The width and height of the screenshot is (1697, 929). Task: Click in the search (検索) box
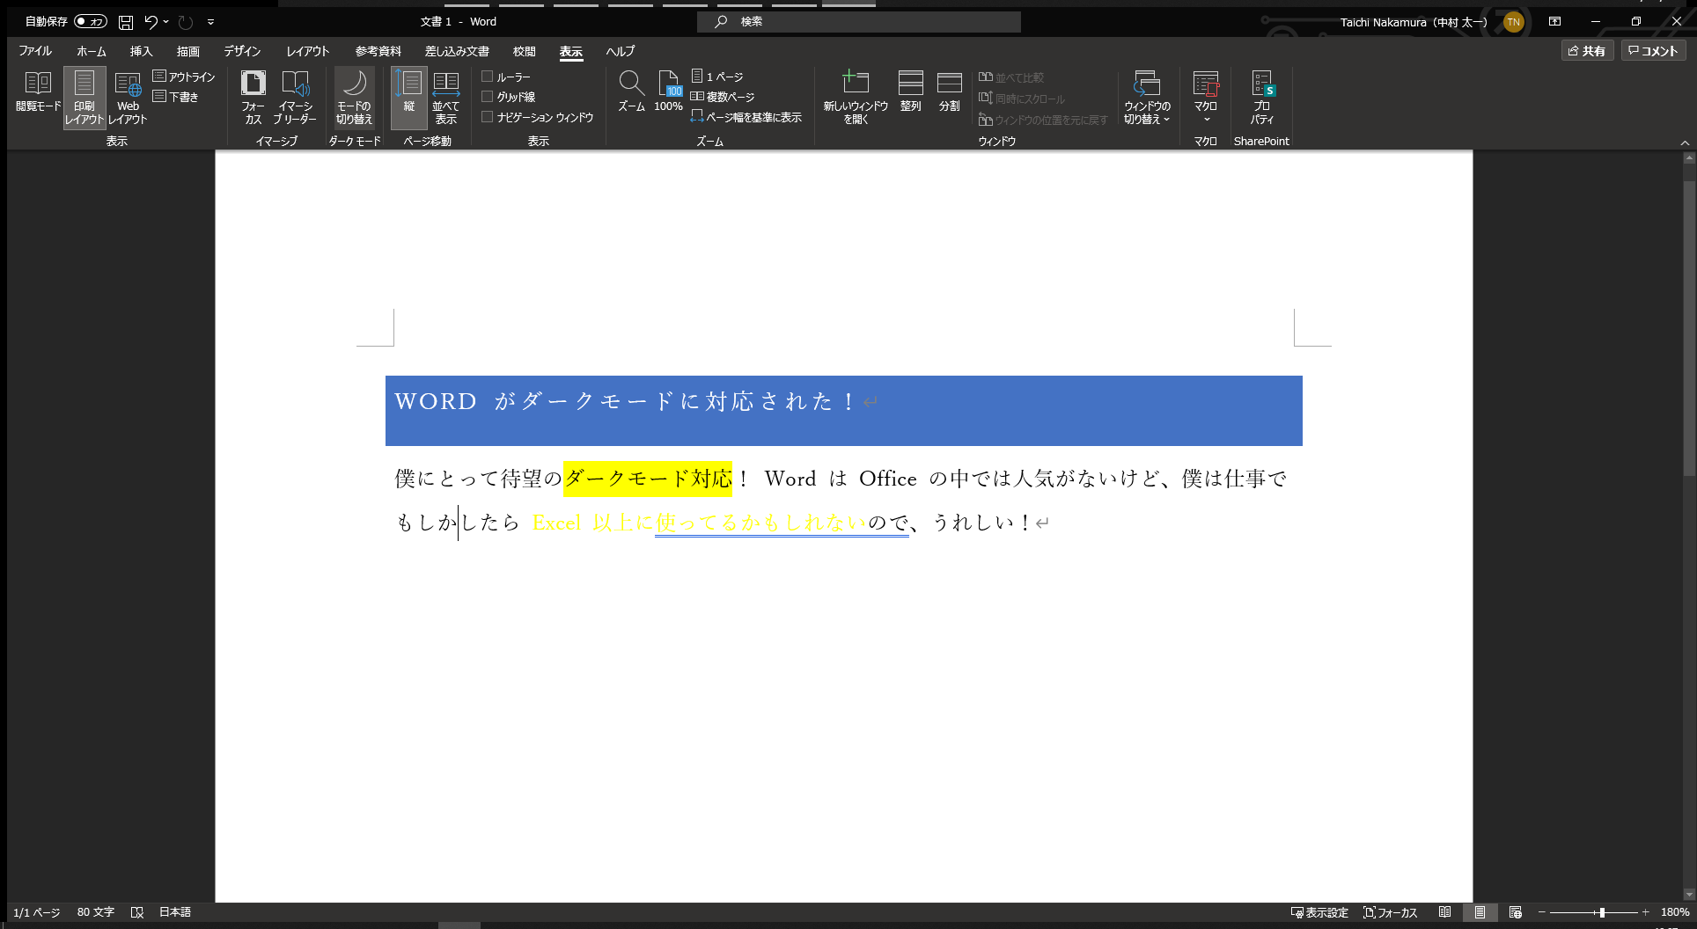pyautogui.click(x=859, y=22)
